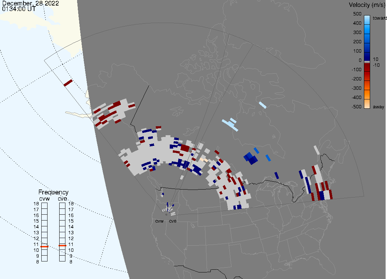Click the '8' label right of cve bar
Viewport: 387px width, 279px height.
(71, 262)
